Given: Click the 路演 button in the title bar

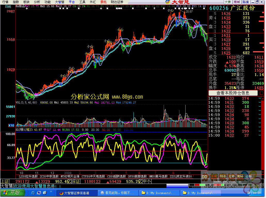Looking at the screenshot, I should coord(246,2).
